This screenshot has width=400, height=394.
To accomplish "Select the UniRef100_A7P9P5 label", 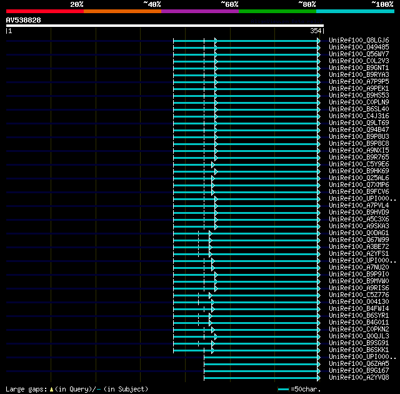I will click(359, 81).
